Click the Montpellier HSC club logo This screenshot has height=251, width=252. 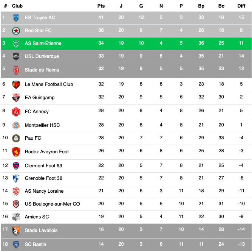[16, 125]
